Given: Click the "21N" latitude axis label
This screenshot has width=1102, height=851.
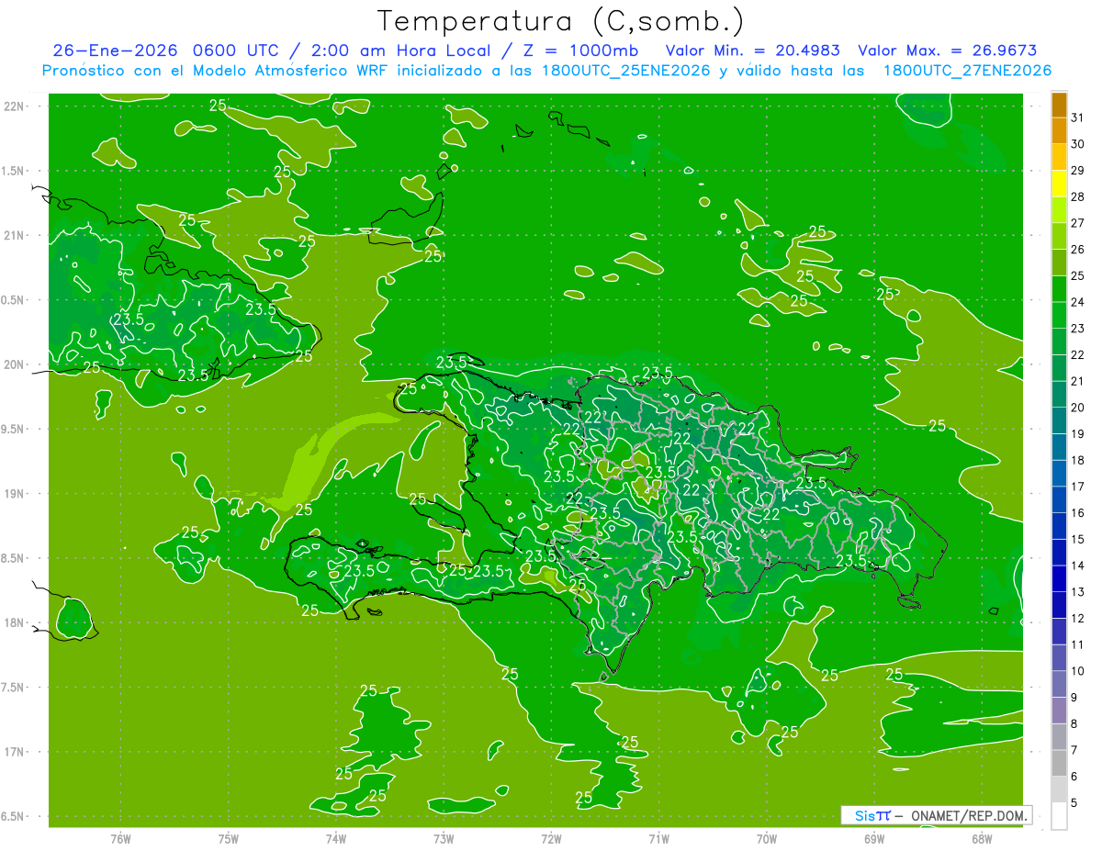Looking at the screenshot, I should 15,236.
